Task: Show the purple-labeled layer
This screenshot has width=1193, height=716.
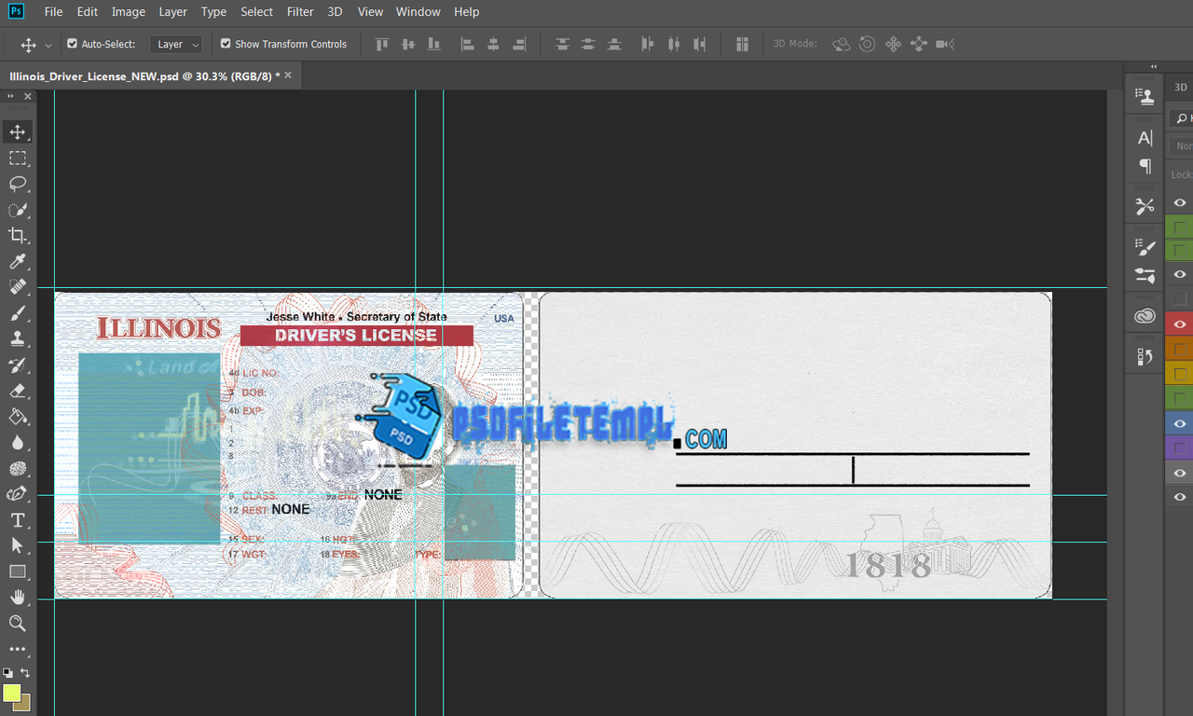Action: 1180,448
